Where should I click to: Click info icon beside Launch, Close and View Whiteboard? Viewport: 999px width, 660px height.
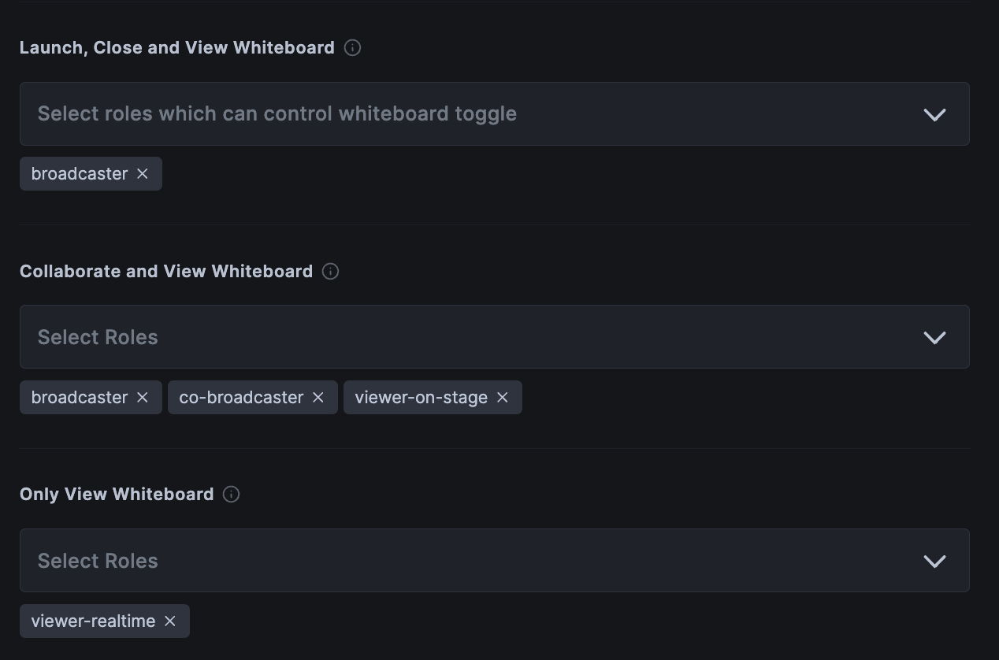[353, 48]
